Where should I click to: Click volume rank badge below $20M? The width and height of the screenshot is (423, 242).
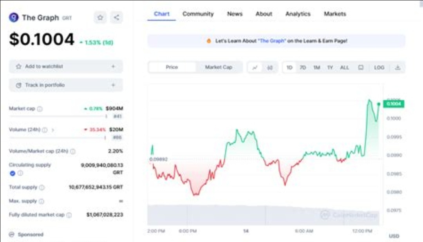117,138
